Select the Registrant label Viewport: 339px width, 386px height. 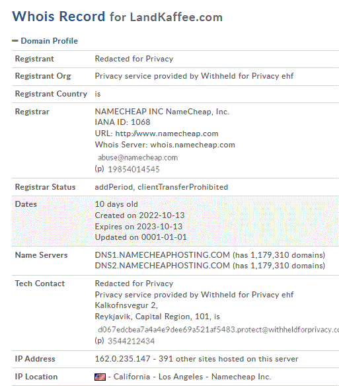point(34,59)
